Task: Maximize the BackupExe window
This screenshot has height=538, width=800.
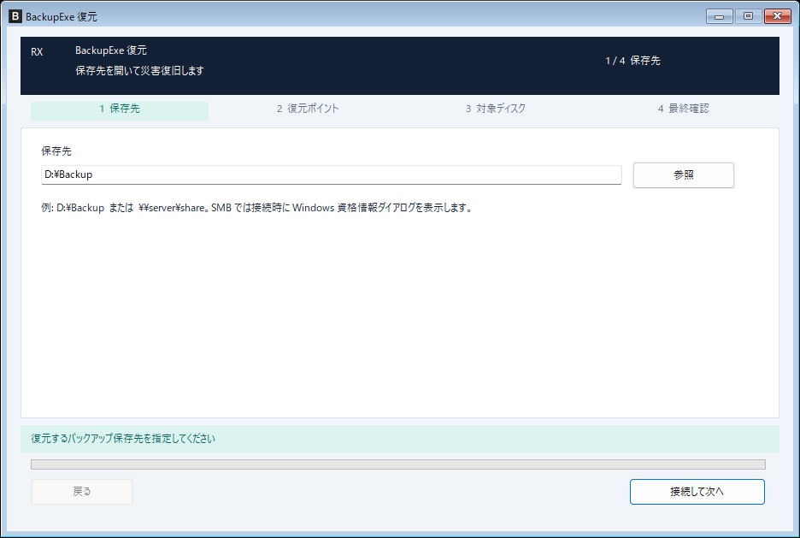Action: [748, 16]
